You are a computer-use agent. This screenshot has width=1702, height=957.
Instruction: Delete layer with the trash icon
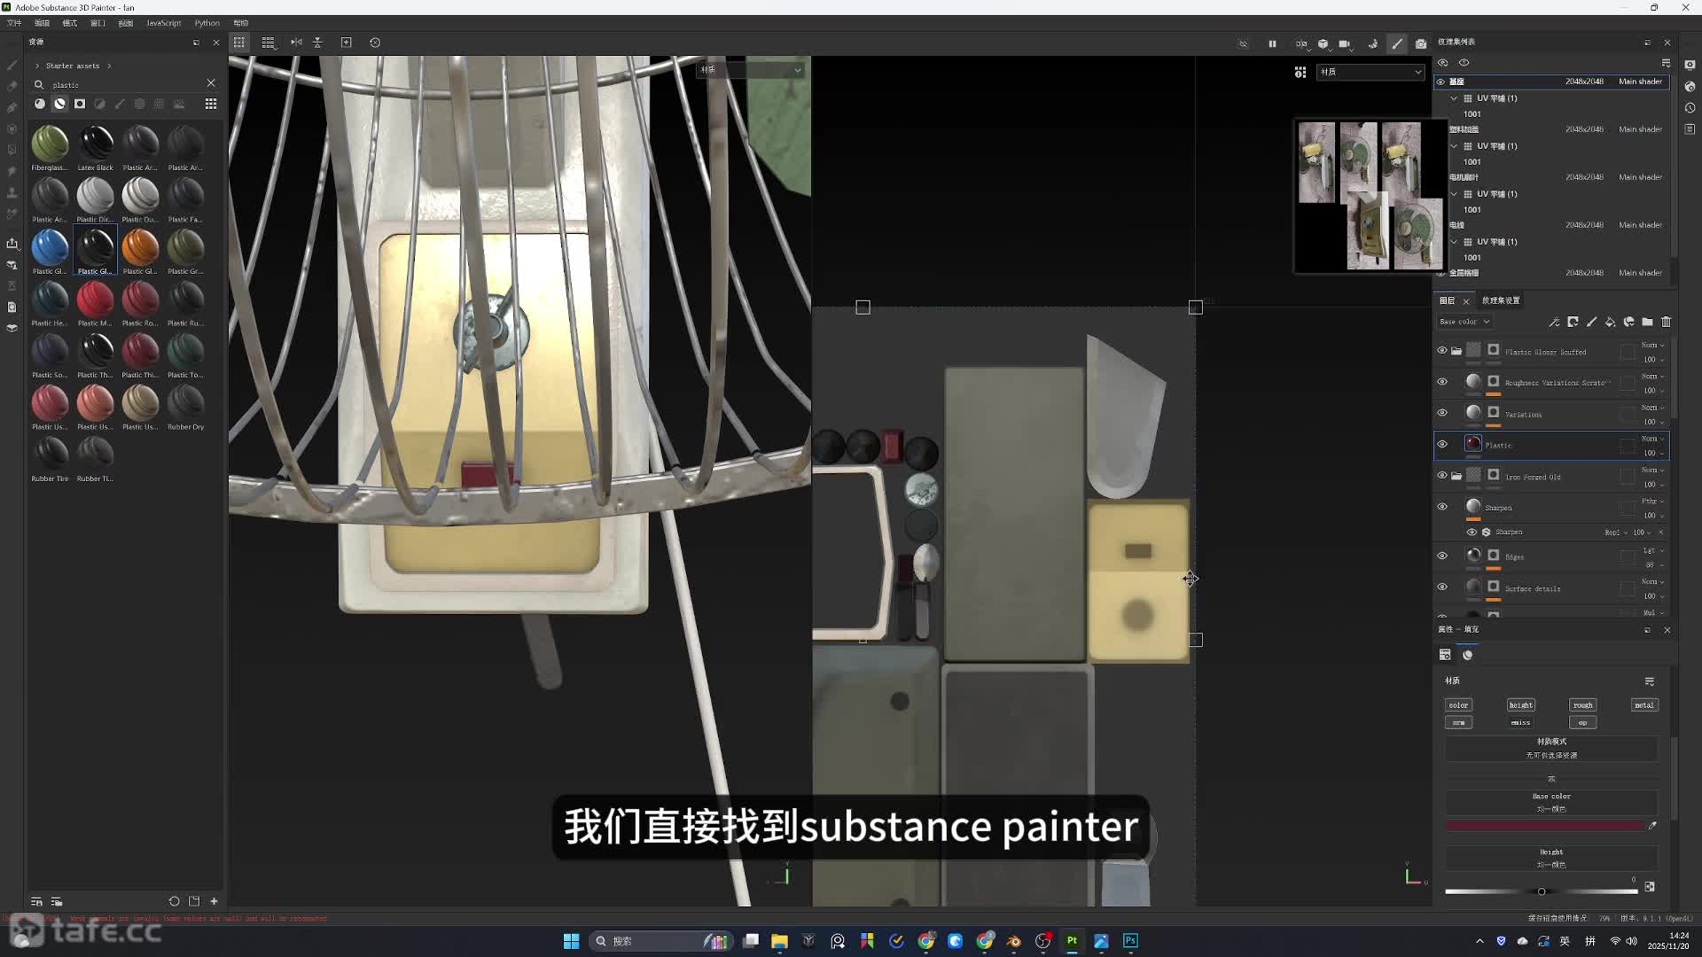point(1666,323)
